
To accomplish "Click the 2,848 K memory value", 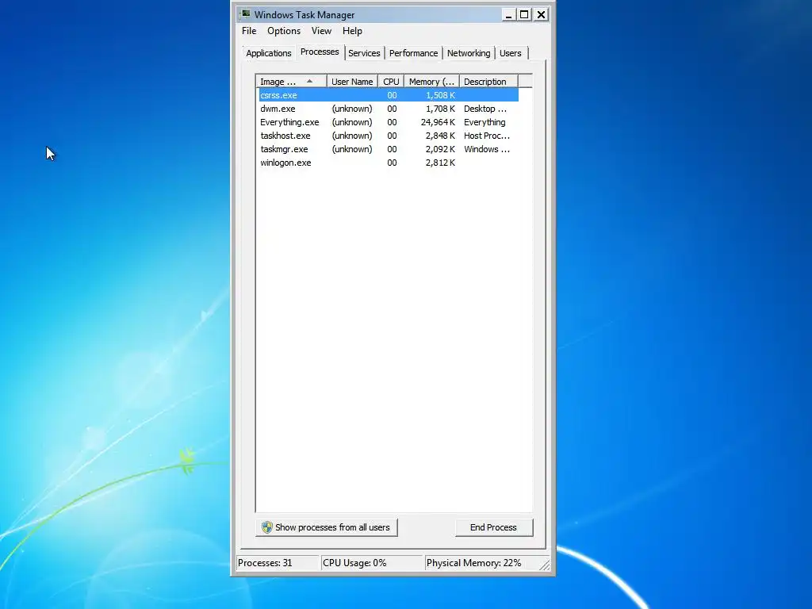I will click(x=440, y=136).
